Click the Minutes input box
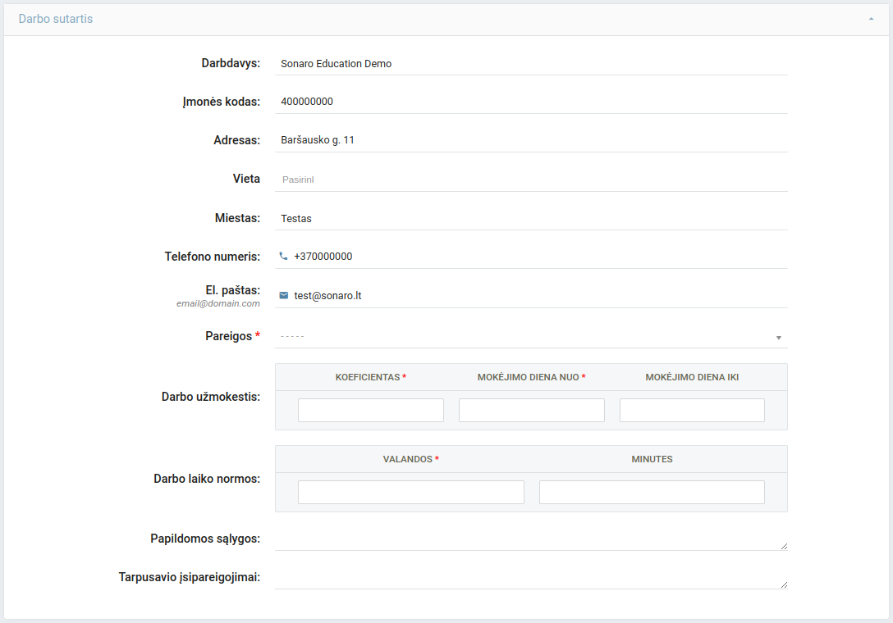Viewport: 893px width, 623px height. click(x=652, y=492)
